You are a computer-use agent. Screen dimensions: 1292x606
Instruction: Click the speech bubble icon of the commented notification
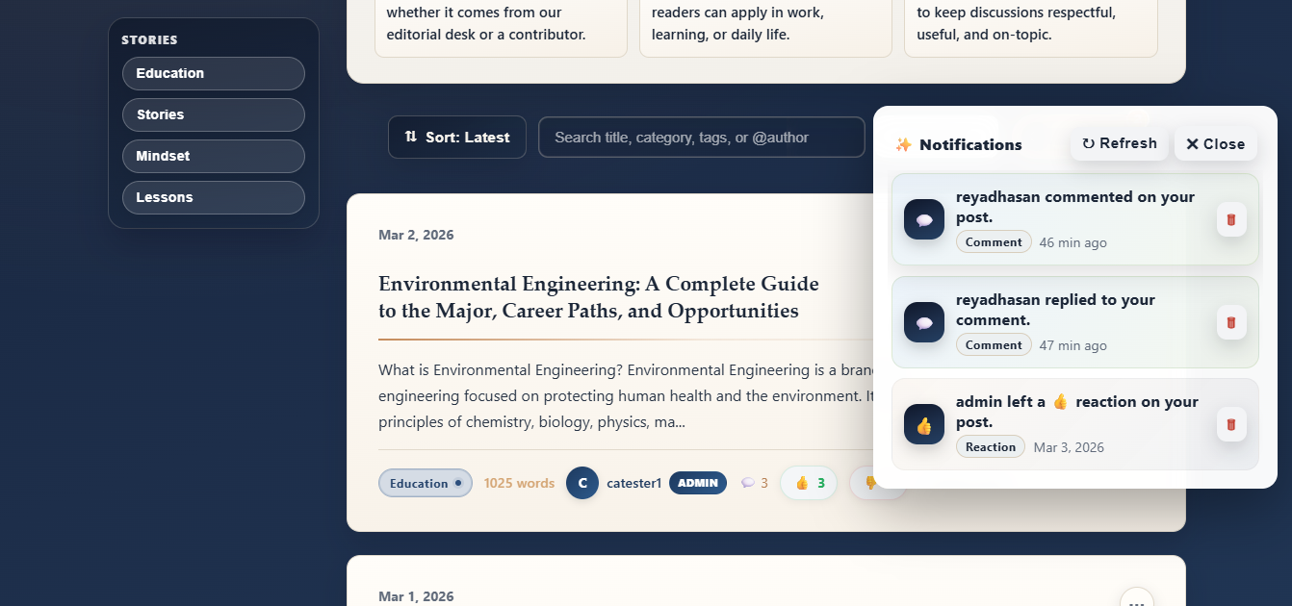(924, 219)
